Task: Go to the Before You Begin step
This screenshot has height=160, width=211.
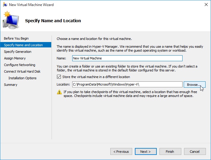Action: coord(16,38)
